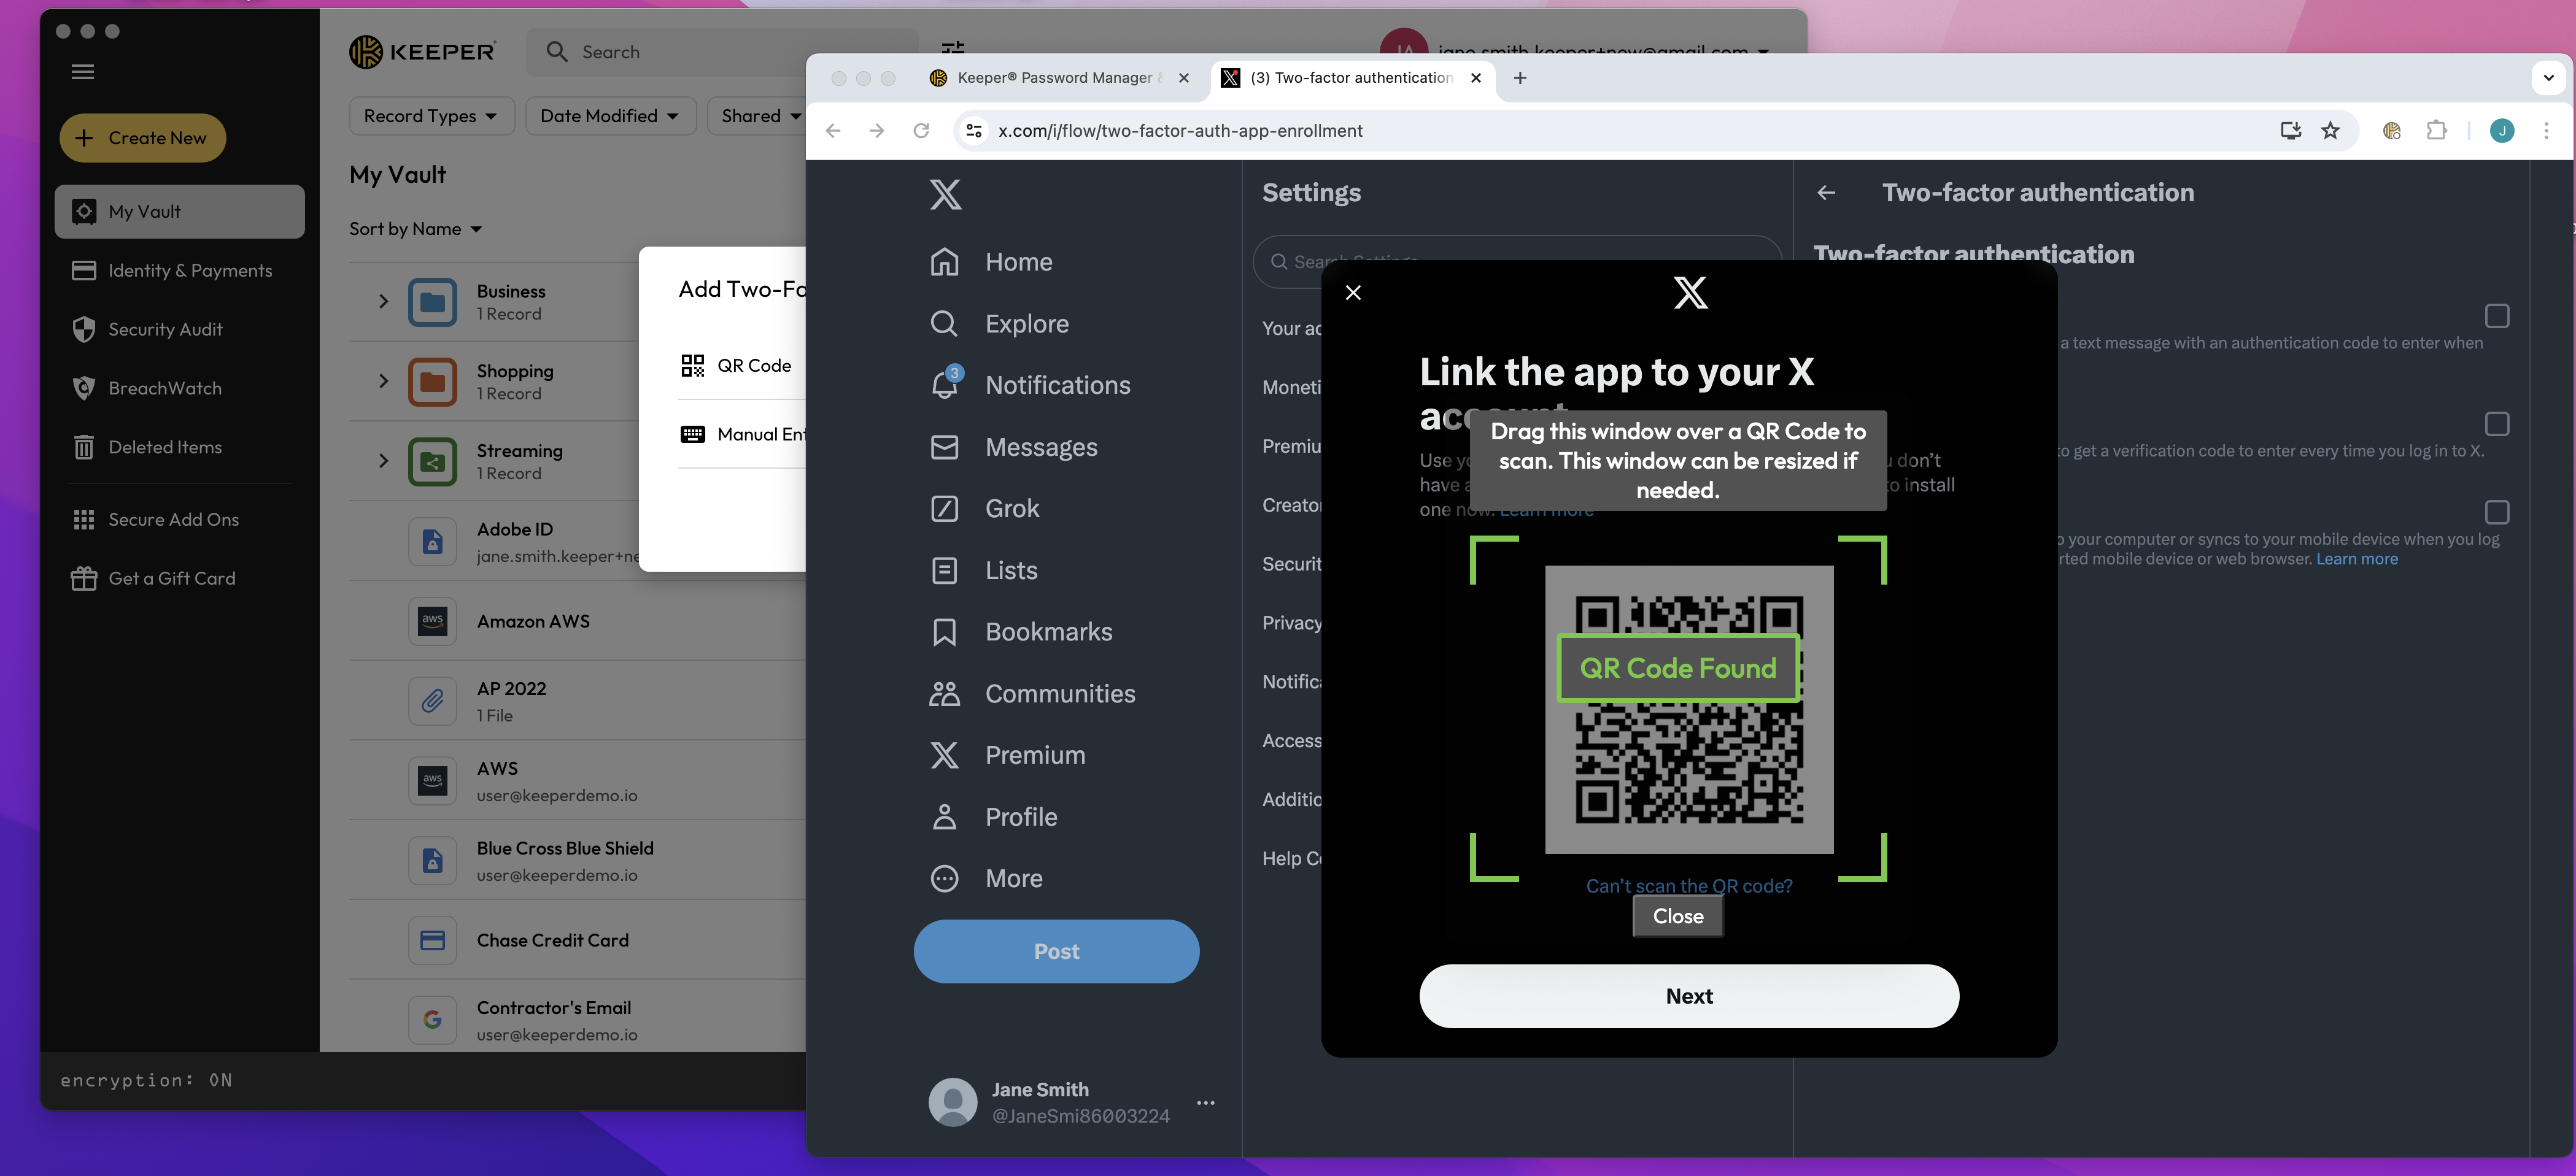Select Security Audit shield icon
This screenshot has height=1176, width=2576.
(84, 329)
